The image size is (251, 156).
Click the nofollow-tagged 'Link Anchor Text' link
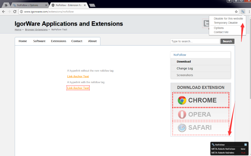coord(78,88)
